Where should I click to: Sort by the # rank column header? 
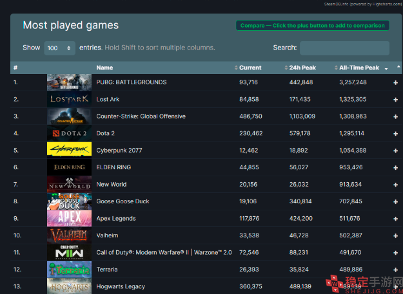(x=15, y=68)
